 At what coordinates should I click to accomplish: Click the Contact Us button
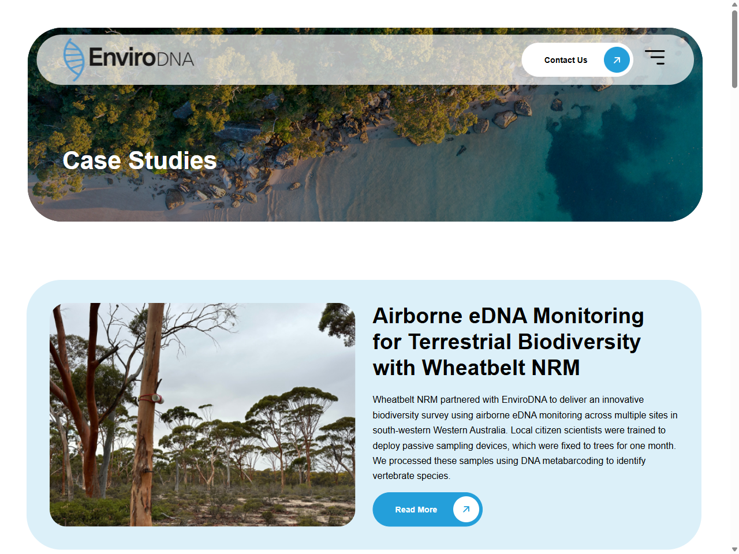pos(577,60)
